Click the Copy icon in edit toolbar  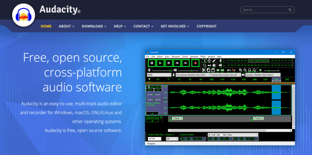pos(208,70)
